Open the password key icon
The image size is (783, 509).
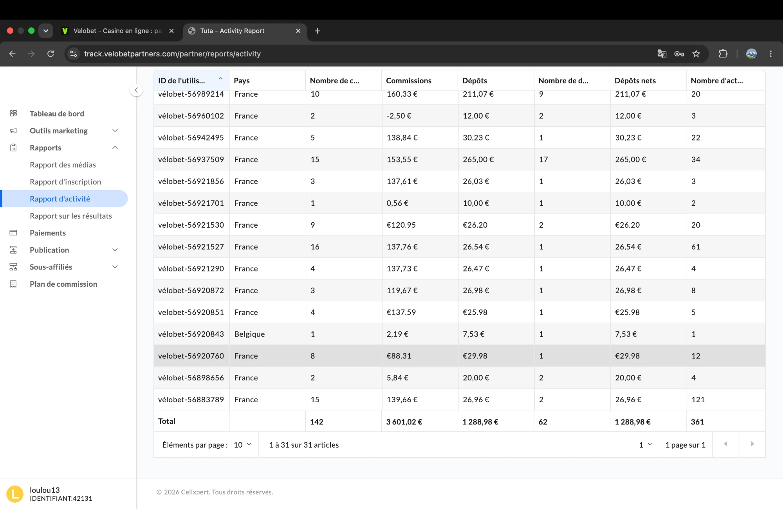tap(679, 54)
